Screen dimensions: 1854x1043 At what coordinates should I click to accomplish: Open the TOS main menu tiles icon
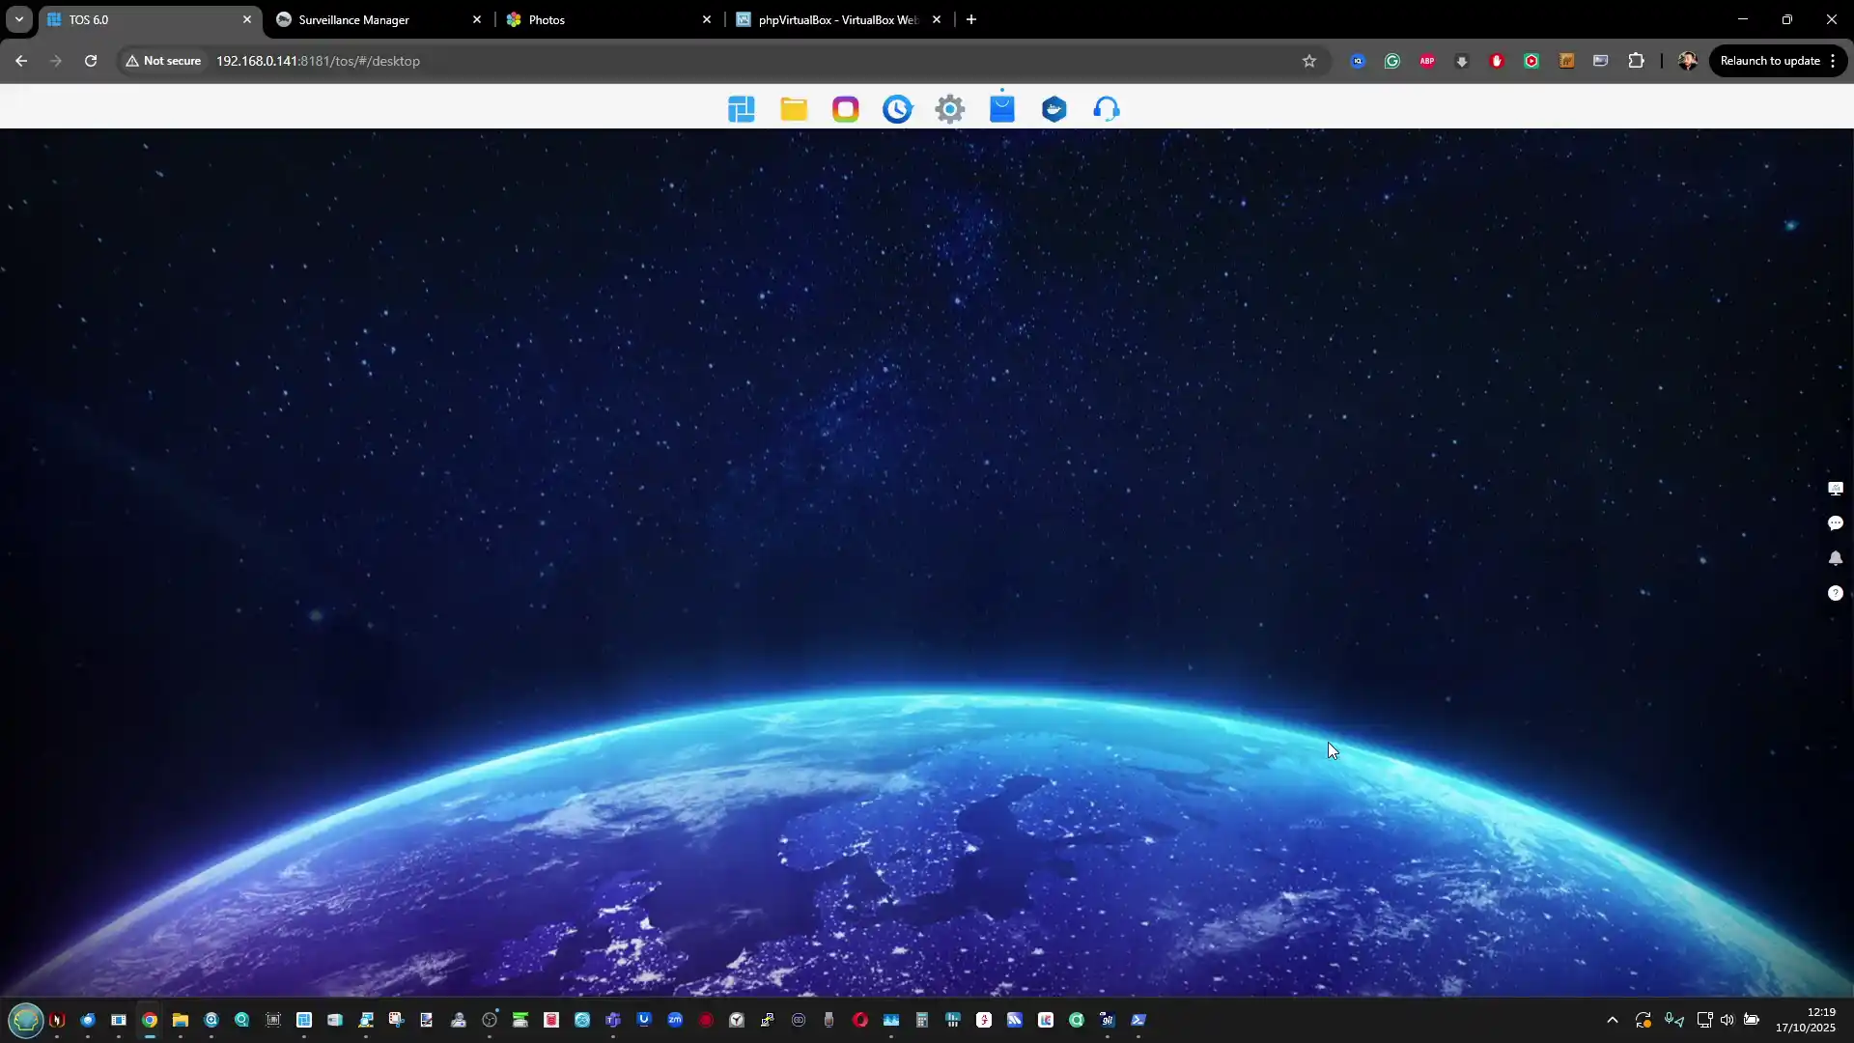[x=742, y=109]
